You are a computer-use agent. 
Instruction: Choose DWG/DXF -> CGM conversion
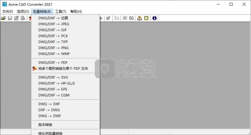66,95
